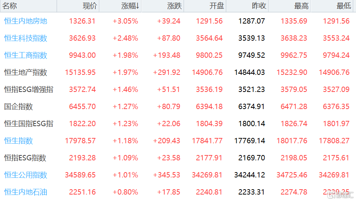Sort by the 最高 column header
Image resolution: width=356 pixels, height=201 pixels.
[x=301, y=6]
